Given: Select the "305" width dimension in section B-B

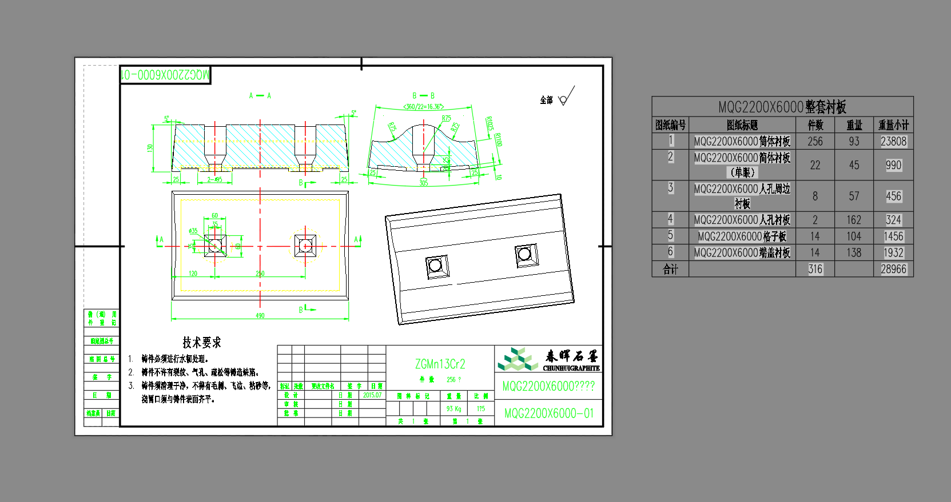Looking at the screenshot, I should (423, 183).
